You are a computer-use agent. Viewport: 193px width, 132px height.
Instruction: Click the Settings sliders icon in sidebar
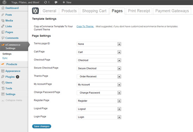point(3,94)
